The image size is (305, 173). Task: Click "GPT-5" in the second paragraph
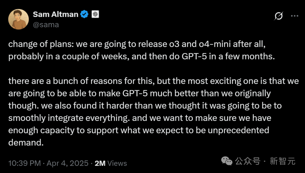coord(135,93)
